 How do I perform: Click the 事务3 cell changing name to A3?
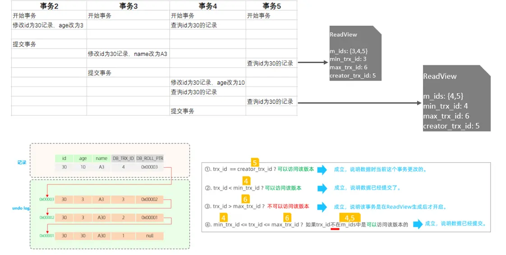(x=128, y=54)
